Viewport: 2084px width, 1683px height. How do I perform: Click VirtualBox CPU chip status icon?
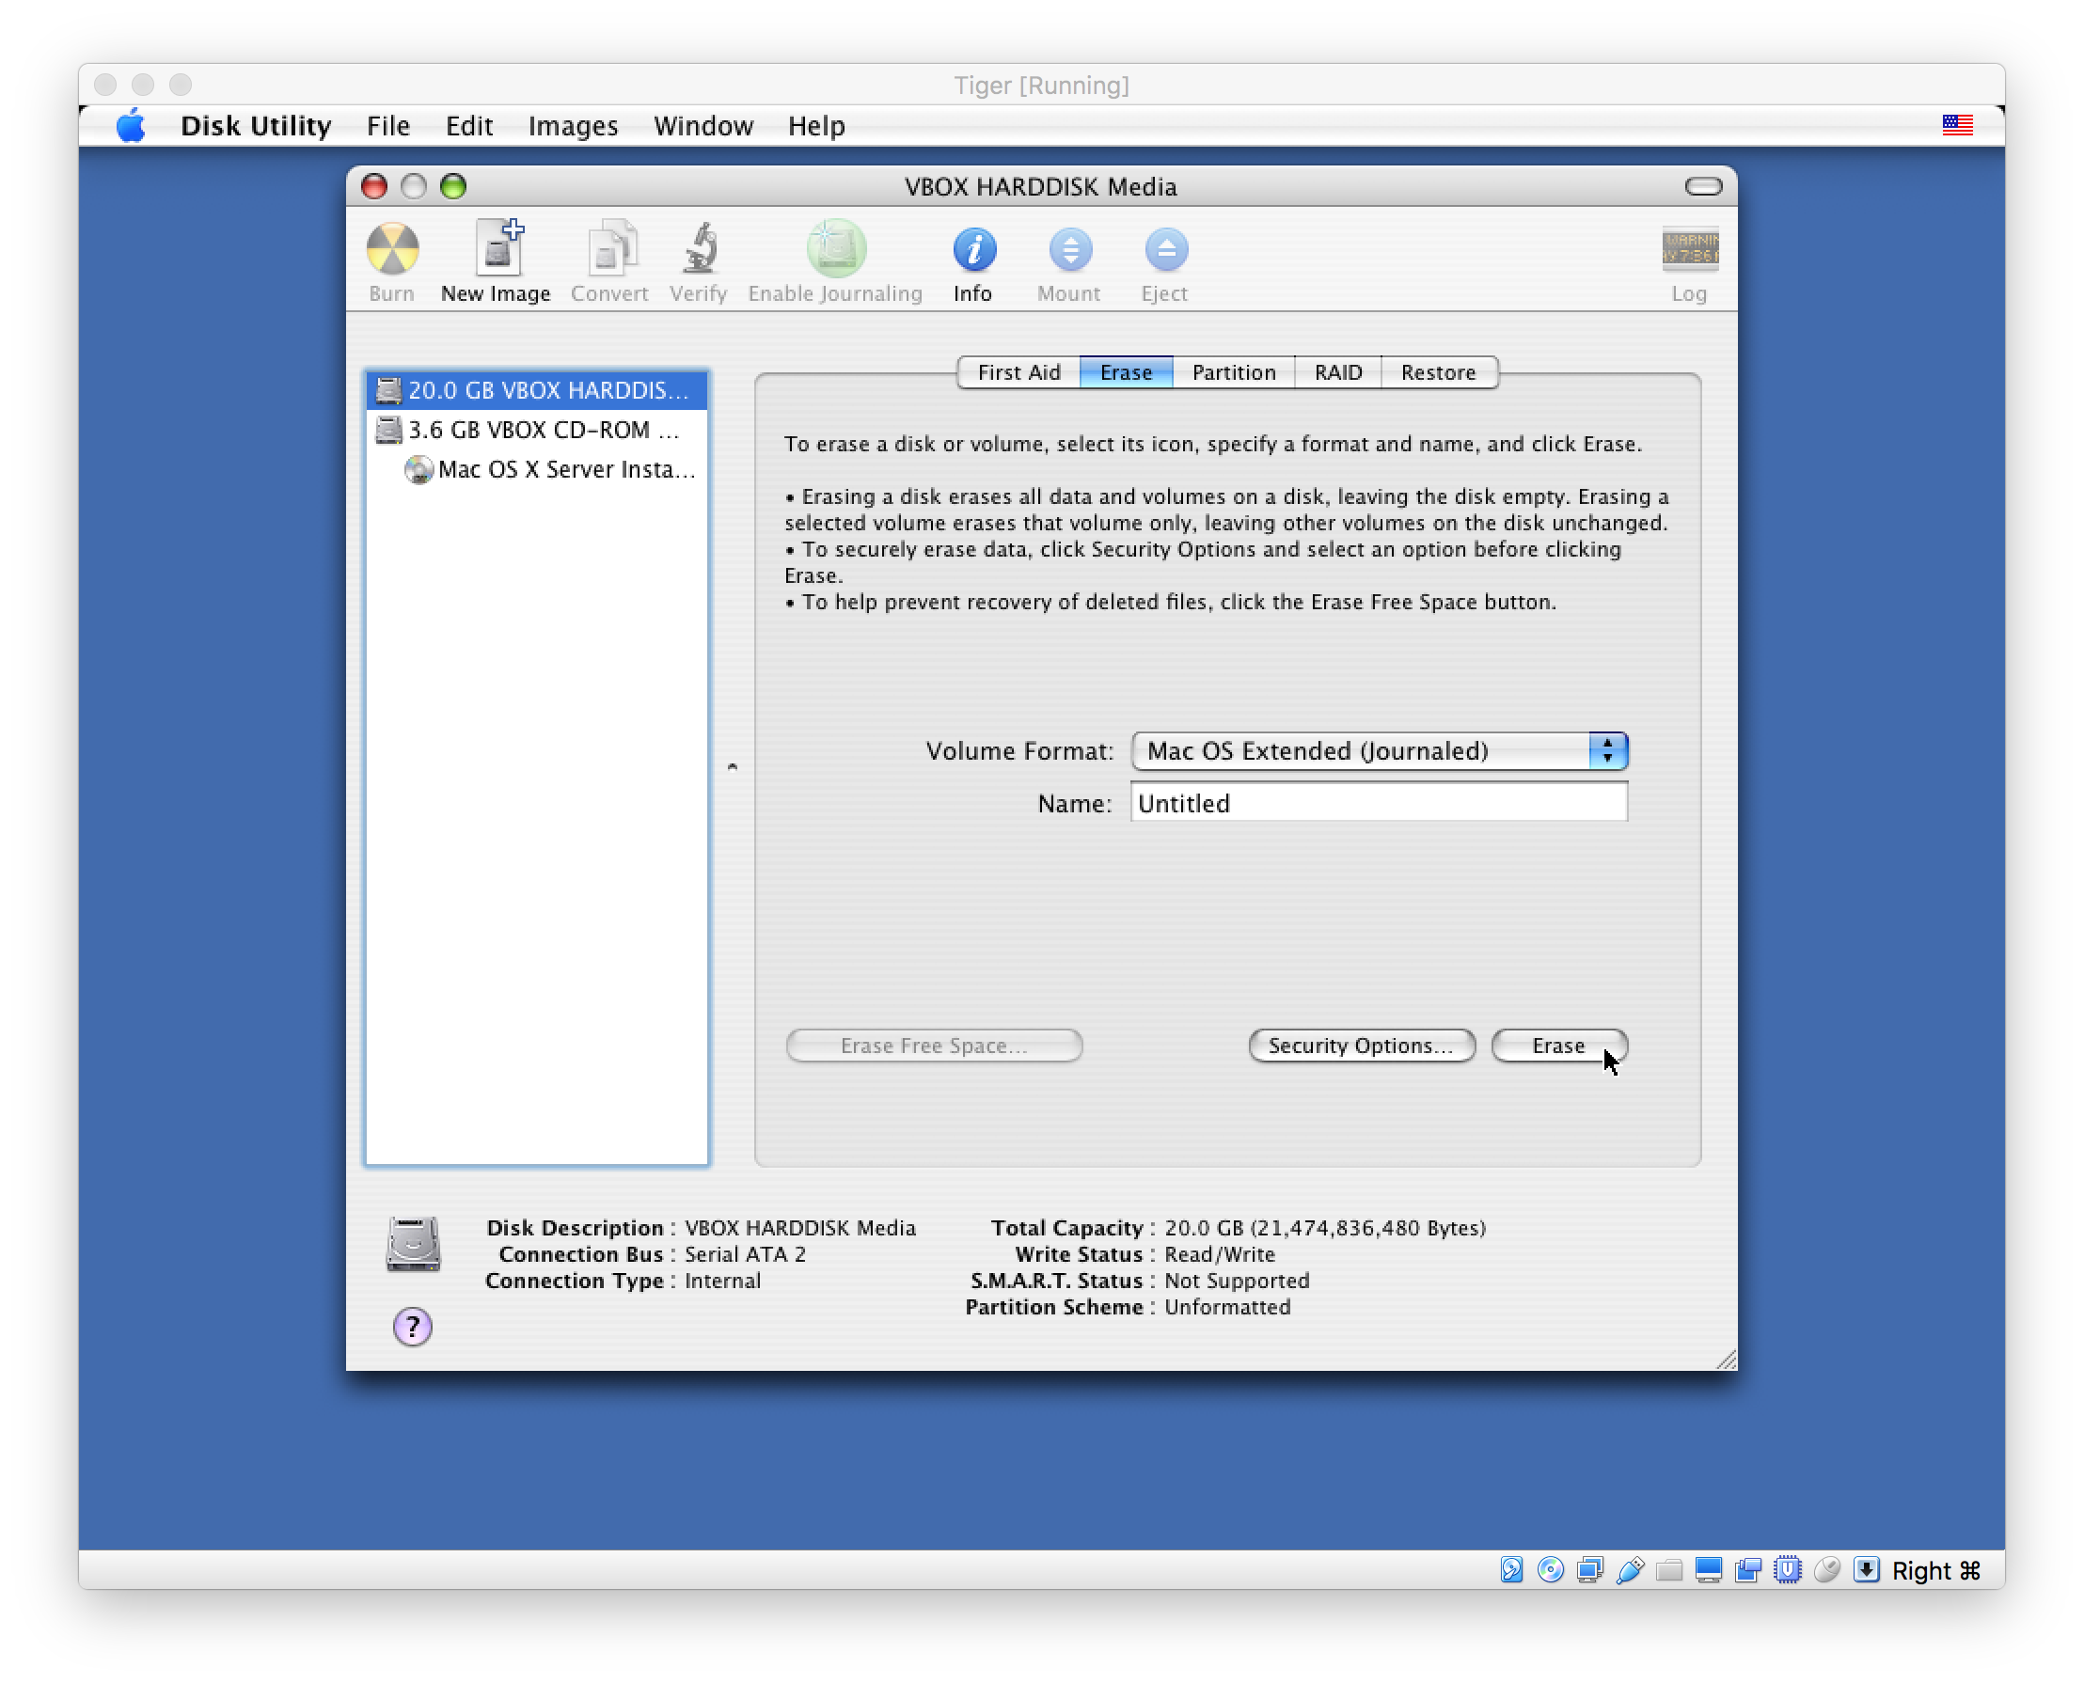[x=1787, y=1569]
